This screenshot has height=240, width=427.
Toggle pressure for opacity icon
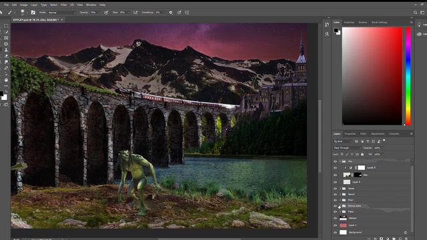tap(106, 13)
